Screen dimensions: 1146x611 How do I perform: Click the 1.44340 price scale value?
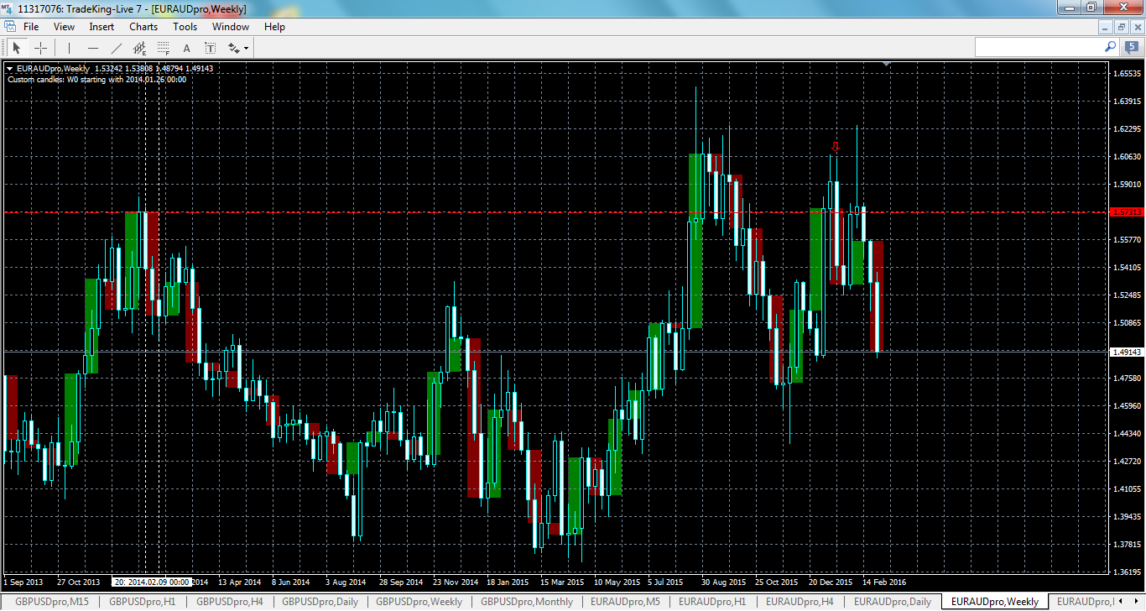[x=1128, y=434]
